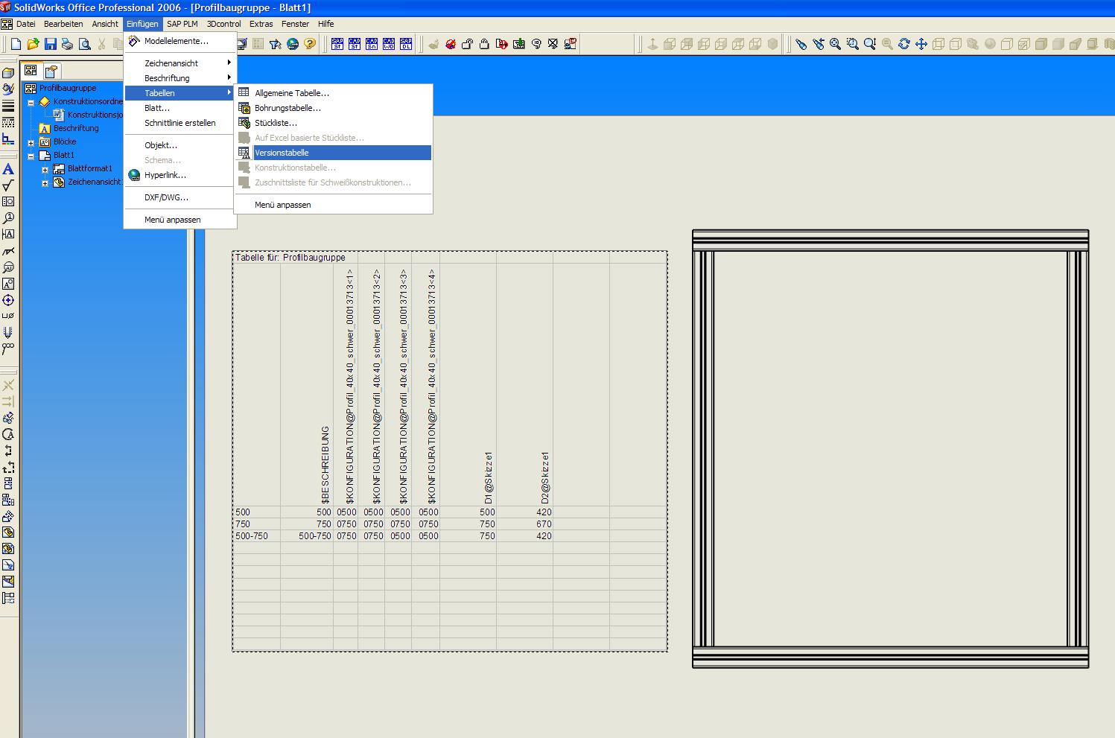Click the New document icon
Image resolution: width=1115 pixels, height=738 pixels.
click(16, 45)
